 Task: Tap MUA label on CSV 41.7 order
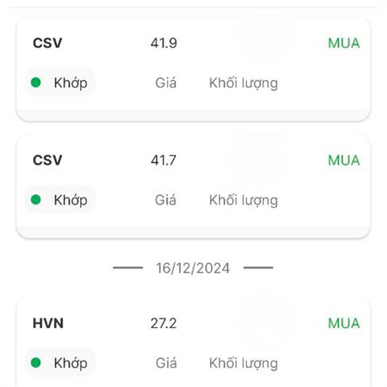pos(344,161)
